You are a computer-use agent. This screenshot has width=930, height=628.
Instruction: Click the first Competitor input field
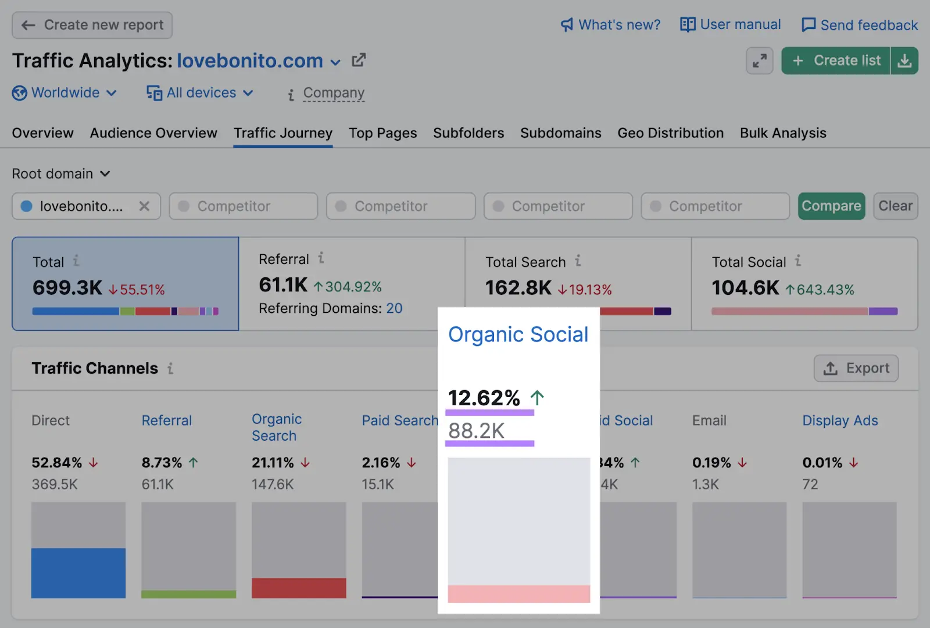pos(243,206)
